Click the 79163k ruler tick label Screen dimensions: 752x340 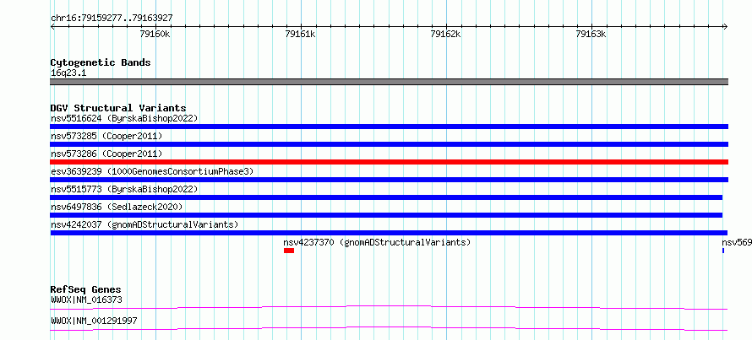[591, 34]
